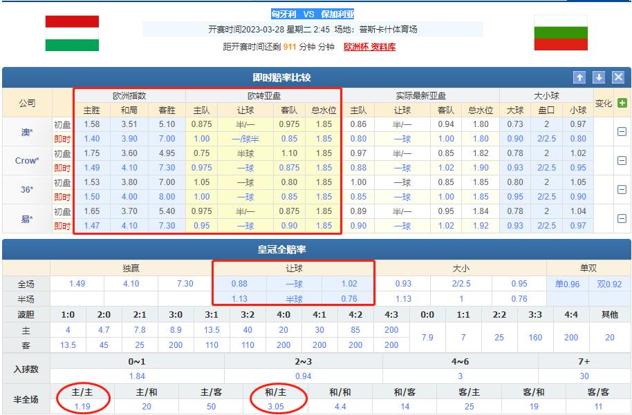Select the circled 和/主 odds 3.05
The height and width of the screenshot is (415, 632).
(x=276, y=407)
